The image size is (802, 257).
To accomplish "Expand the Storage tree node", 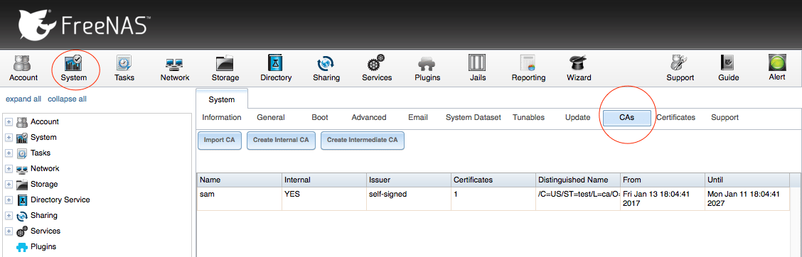I will point(9,185).
